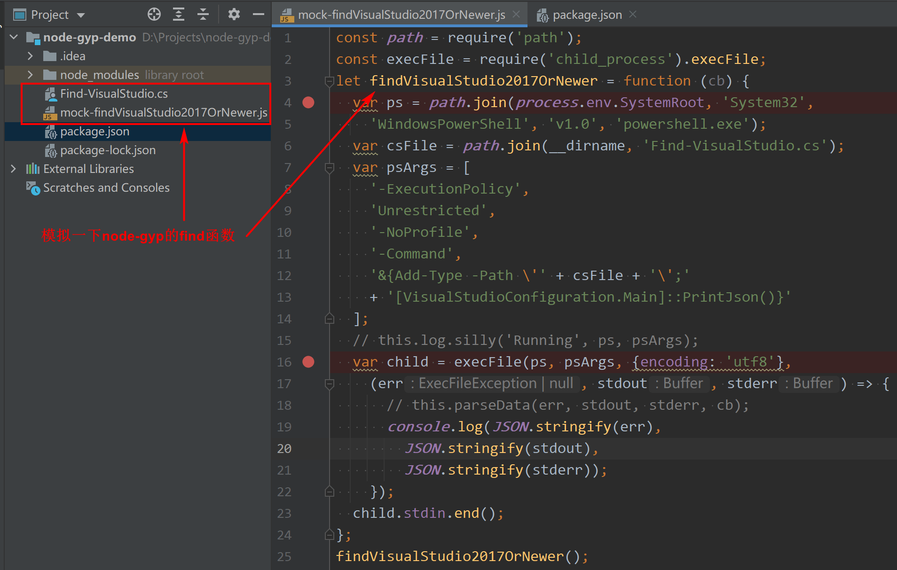Click the fold end marker on line 24
The height and width of the screenshot is (570, 897).
(x=329, y=535)
